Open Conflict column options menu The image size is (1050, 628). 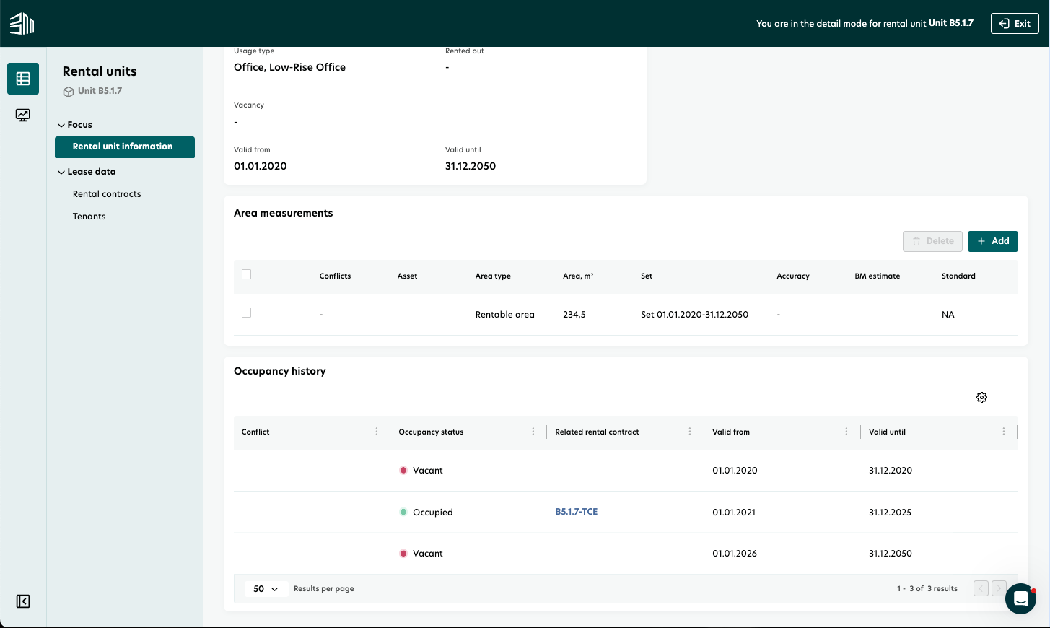point(377,432)
